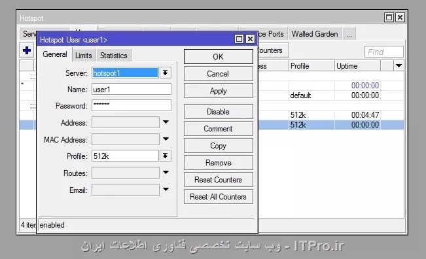Click the Profile field showing 512k
The height and width of the screenshot is (259, 426).
125,156
